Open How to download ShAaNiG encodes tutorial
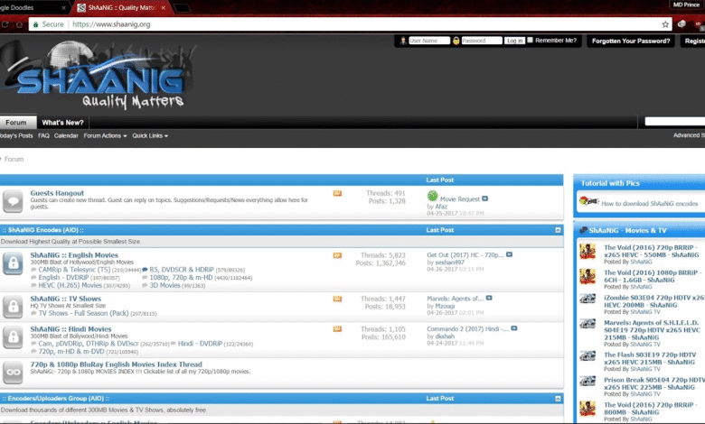The width and height of the screenshot is (705, 424). point(649,203)
